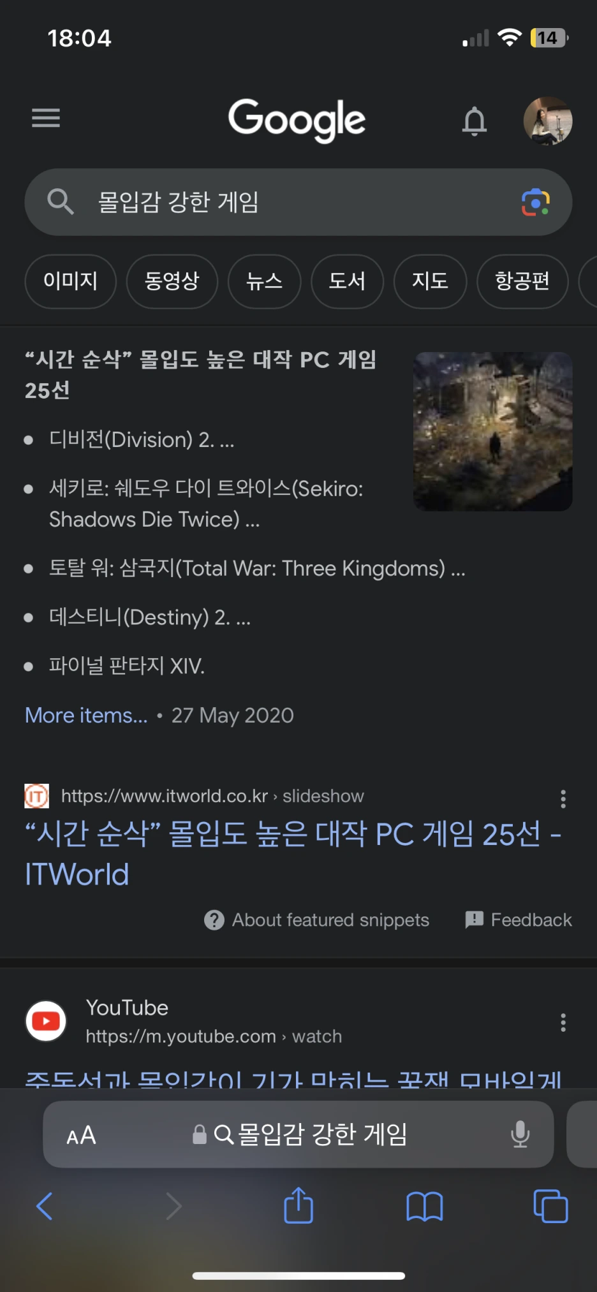This screenshot has width=597, height=1292.
Task: Open Safari bookmarks book icon
Action: [425, 1207]
